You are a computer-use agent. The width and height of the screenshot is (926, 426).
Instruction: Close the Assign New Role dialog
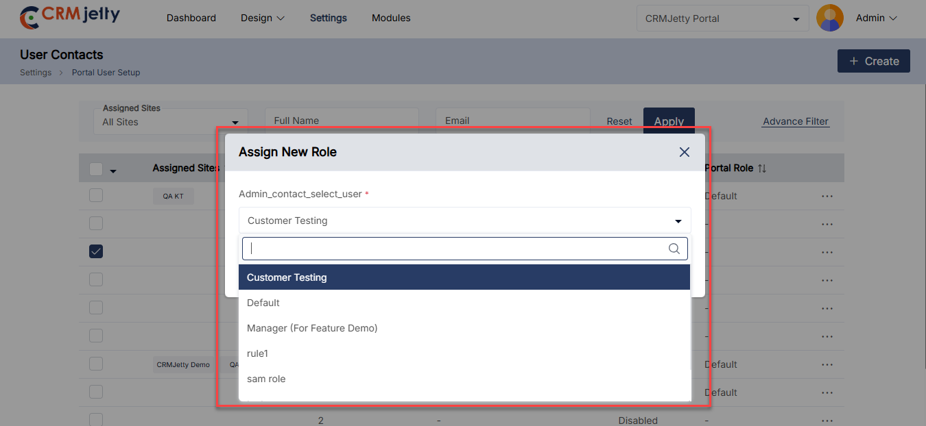[684, 152]
